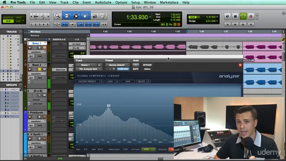Zoom in horizontally with right arrow
The image size is (286, 161).
coord(48,17)
